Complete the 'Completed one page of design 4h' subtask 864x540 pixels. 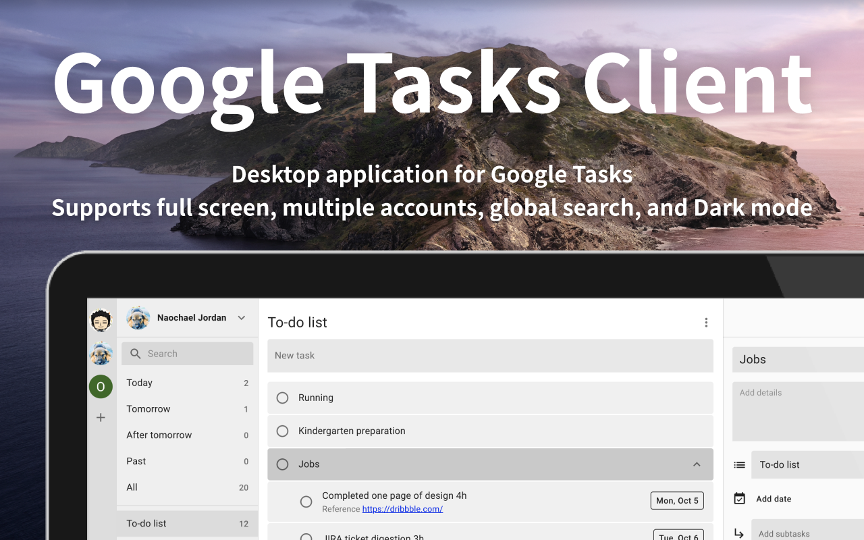click(x=306, y=502)
